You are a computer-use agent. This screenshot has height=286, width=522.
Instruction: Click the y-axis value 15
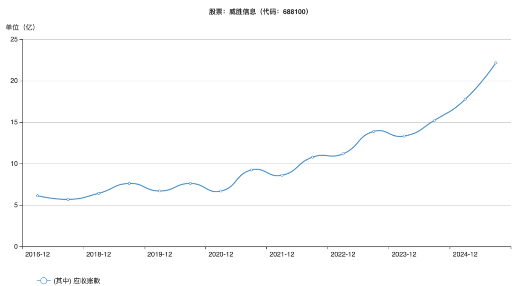[x=14, y=122]
